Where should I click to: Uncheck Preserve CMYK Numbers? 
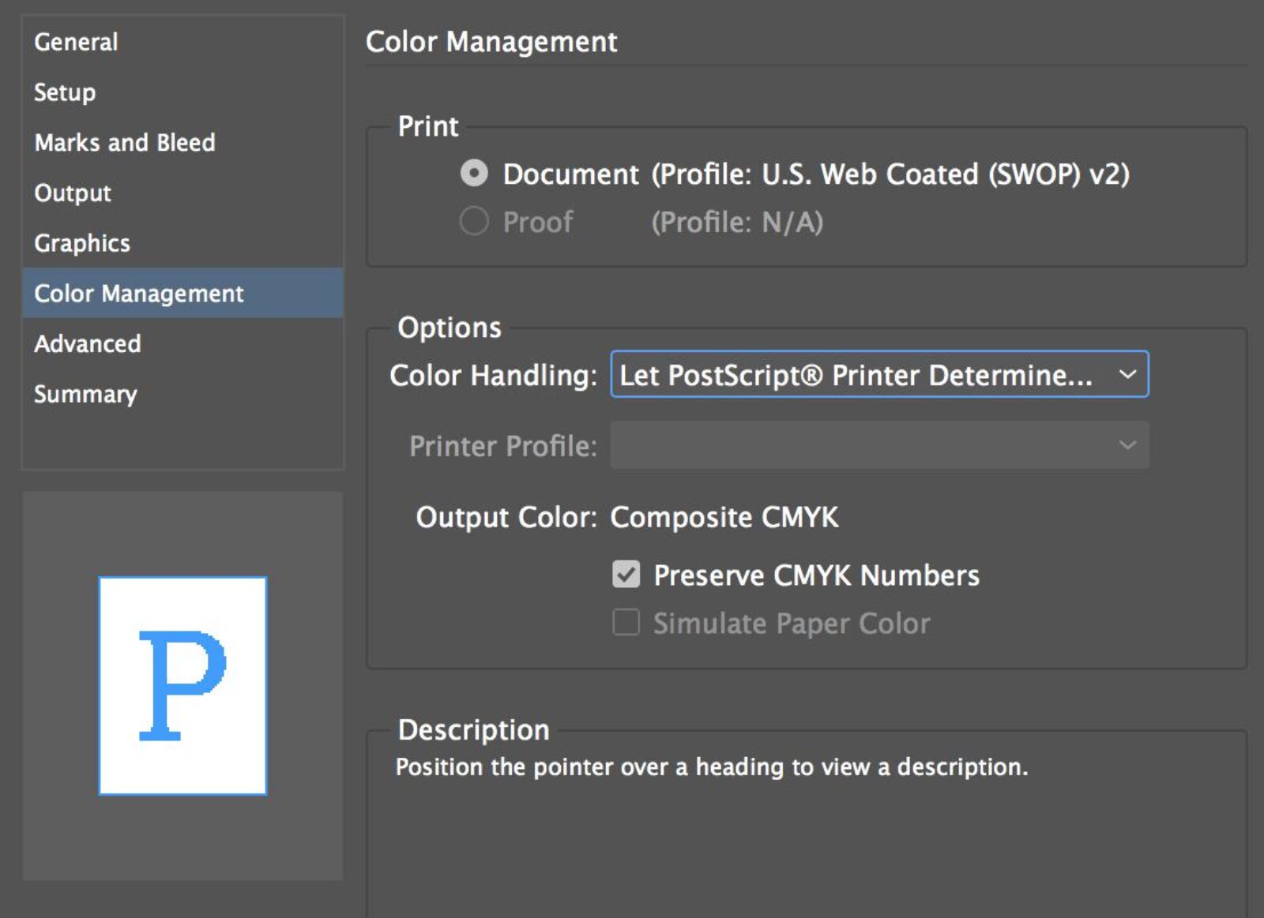[626, 575]
